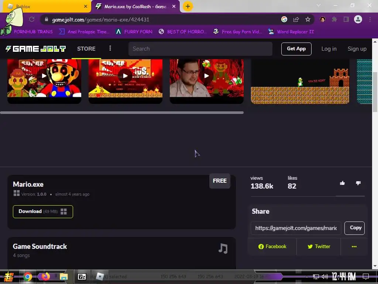This screenshot has height=284, width=378.
Task: Click the 12:44 AM clock
Action: tap(344, 277)
